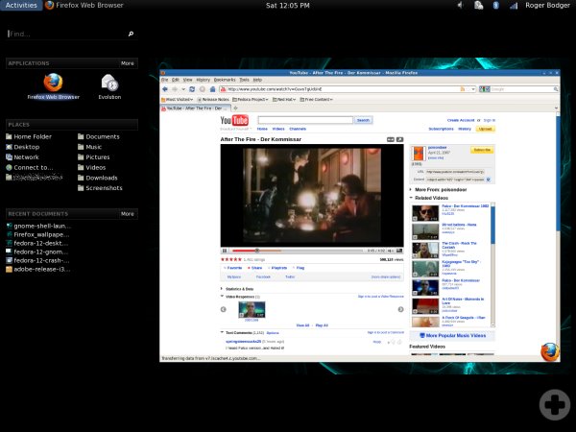Viewport: 576px width, 432px height.
Task: Click the YouTube Search button
Action: [363, 120]
